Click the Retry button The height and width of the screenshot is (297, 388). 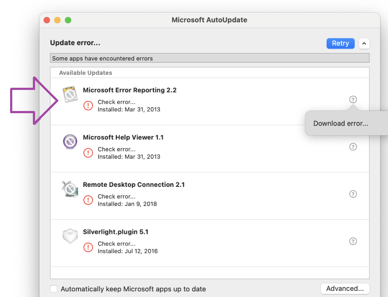341,43
